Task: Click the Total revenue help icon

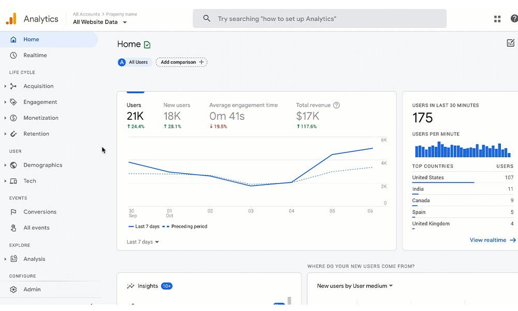Action: tap(336, 105)
